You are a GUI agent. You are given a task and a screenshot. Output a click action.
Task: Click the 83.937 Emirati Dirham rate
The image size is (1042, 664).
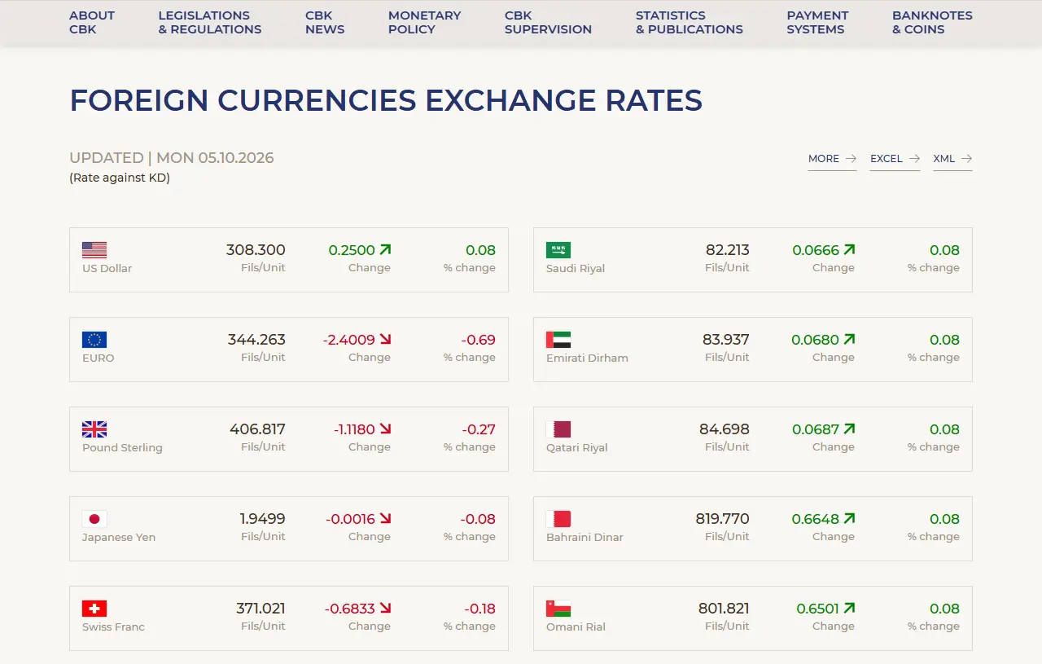tap(726, 340)
